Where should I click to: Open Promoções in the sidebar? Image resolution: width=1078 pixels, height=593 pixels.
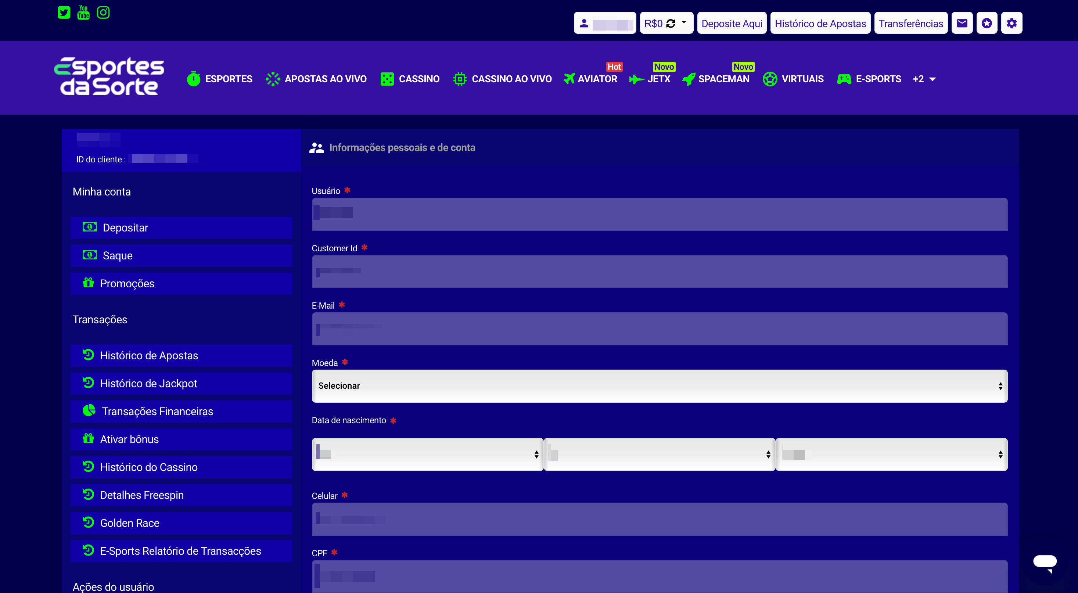coord(181,284)
